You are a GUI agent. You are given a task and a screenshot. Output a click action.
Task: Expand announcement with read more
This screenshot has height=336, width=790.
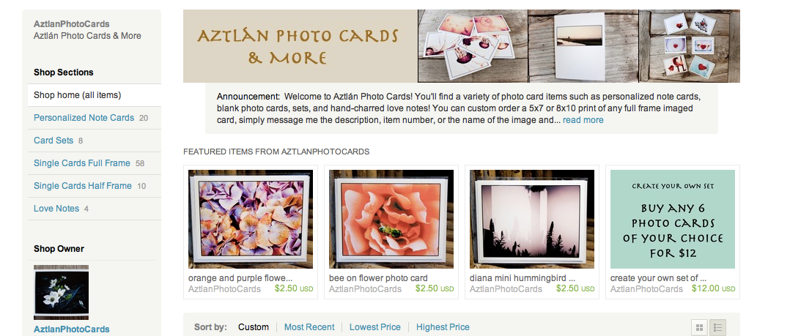click(583, 120)
